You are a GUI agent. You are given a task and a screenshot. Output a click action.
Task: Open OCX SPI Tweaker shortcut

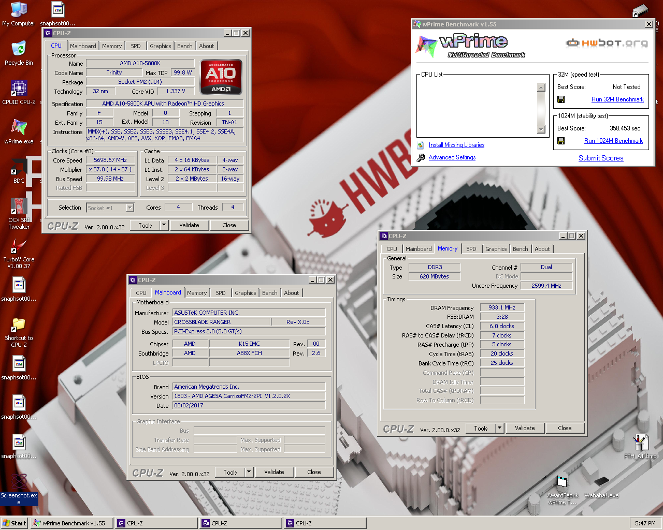(19, 213)
